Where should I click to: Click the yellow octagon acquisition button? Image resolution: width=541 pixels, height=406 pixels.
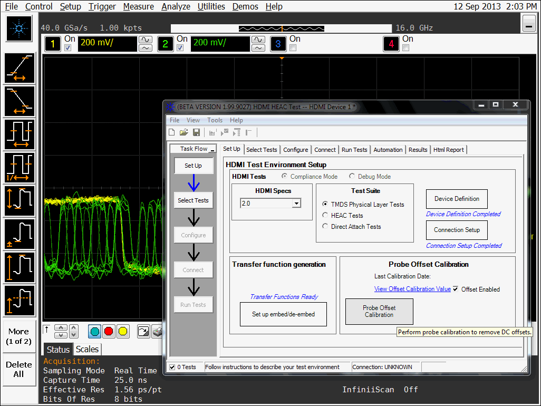click(123, 331)
